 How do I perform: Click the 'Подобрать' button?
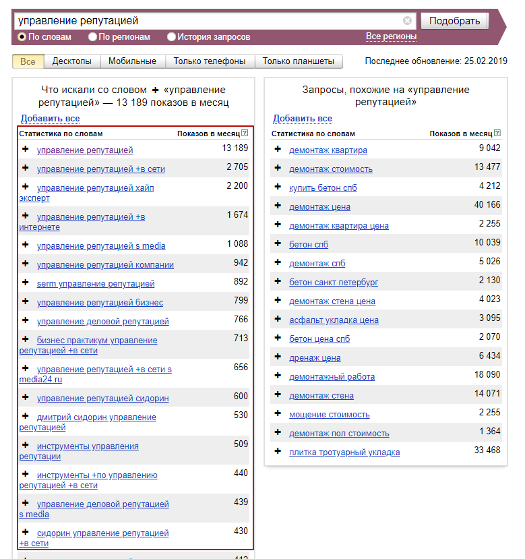(x=454, y=21)
